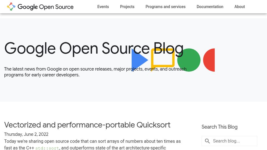267x150 pixels.
Task: Click the Google Open Source Blog heading
Action: point(94,49)
